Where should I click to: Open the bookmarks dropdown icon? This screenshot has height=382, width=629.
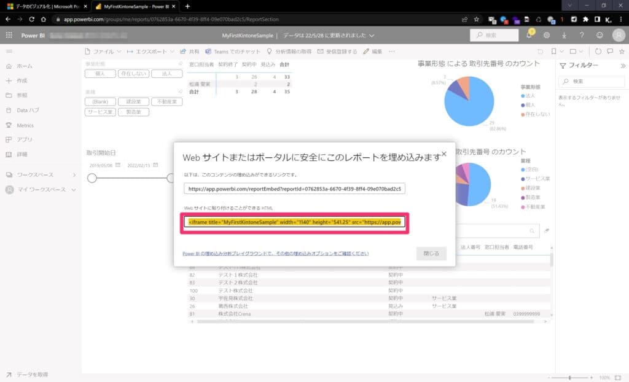tap(557, 52)
